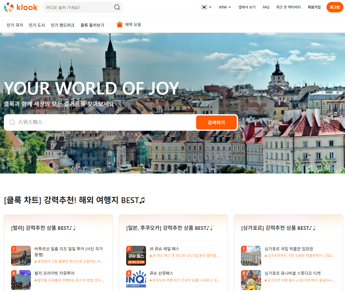The image size is (345, 292).
Task: Expand the KRW currency dropdown
Action: pos(225,7)
